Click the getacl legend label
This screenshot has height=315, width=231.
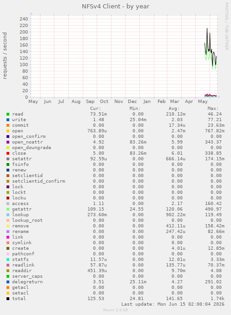click(x=20, y=288)
